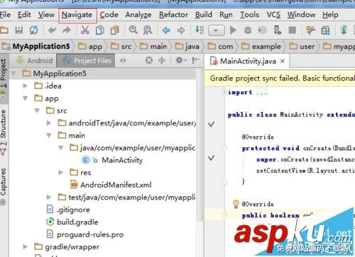Collapse the main folder
This screenshot has width=355, height=257.
click(x=49, y=135)
